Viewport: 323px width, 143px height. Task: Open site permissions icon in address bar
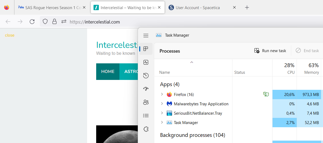64,22
